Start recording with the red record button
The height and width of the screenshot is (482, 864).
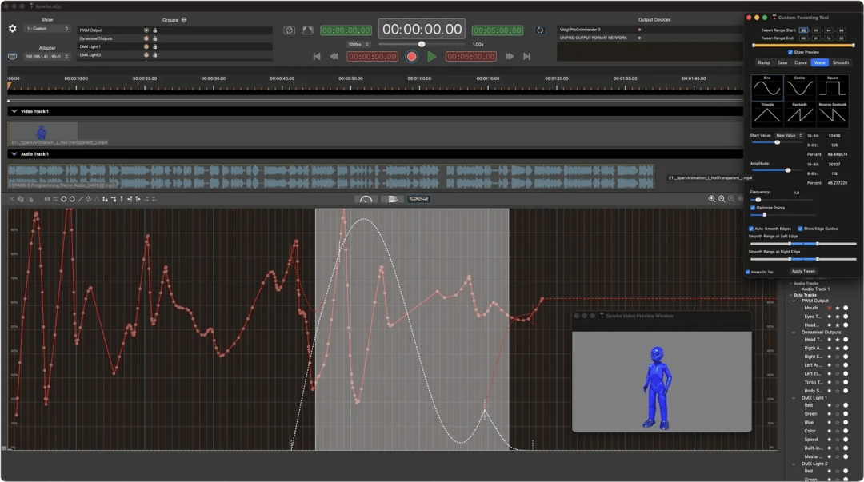click(x=412, y=56)
